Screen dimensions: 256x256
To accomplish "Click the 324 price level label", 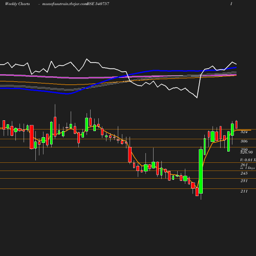I will (244, 132).
